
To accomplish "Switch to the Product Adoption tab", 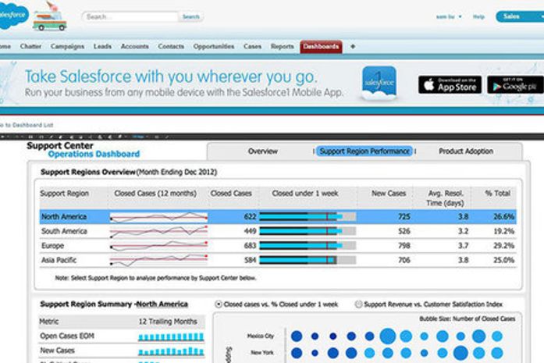I will click(x=465, y=151).
